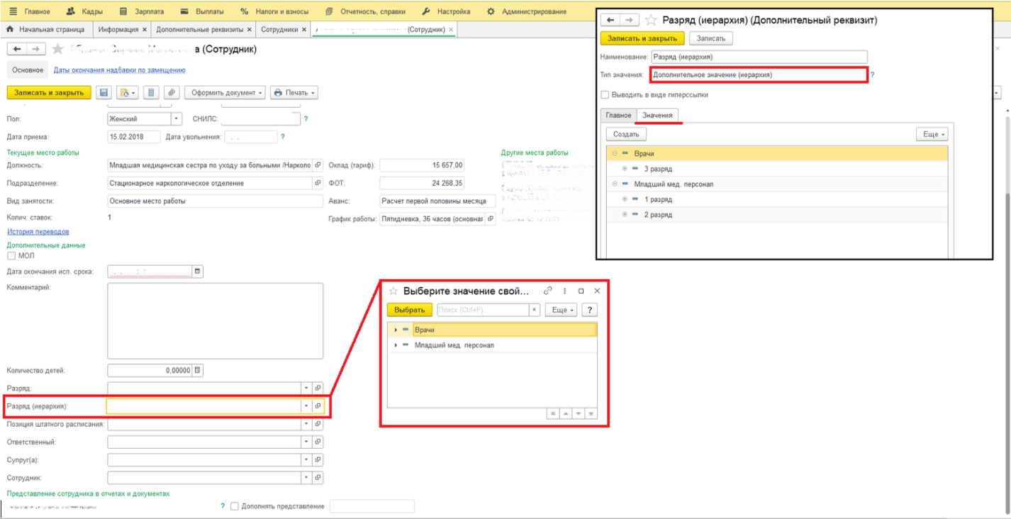Open the Администрирование section
Image resolution: width=1011 pixels, height=519 pixels.
[527, 11]
